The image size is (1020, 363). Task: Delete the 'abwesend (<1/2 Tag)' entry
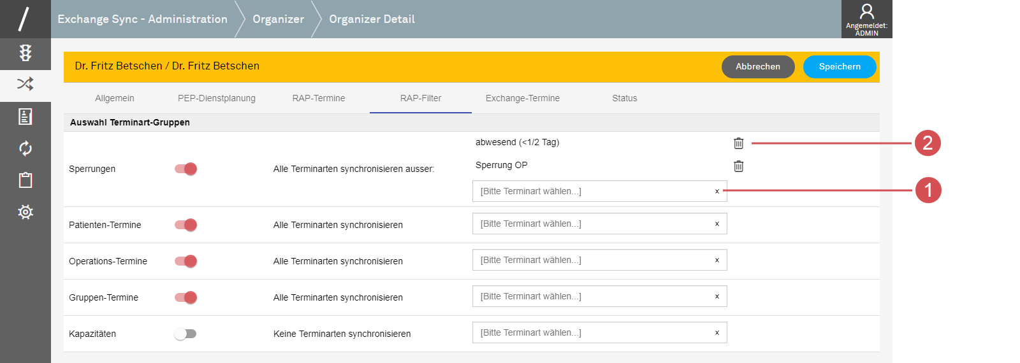(x=738, y=143)
